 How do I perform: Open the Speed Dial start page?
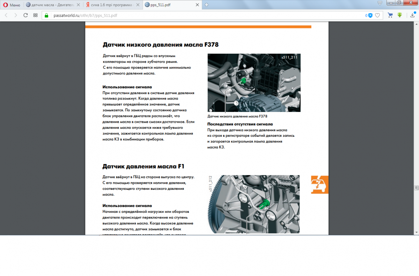35,15
